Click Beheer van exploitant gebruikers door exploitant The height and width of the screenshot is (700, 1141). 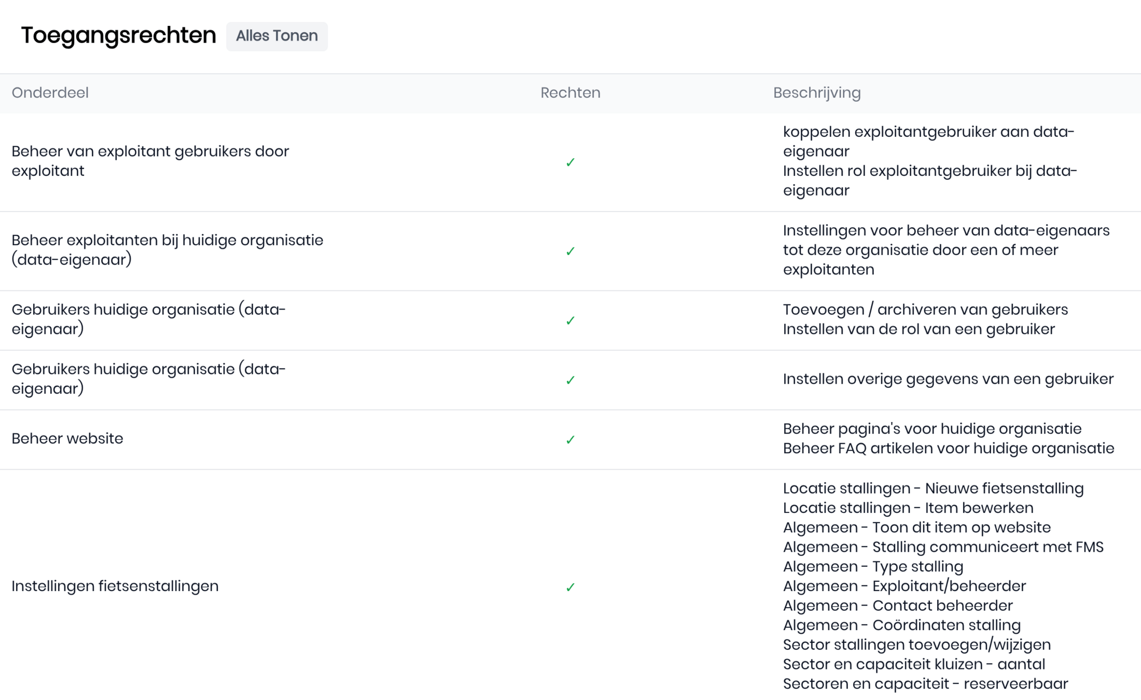(150, 161)
